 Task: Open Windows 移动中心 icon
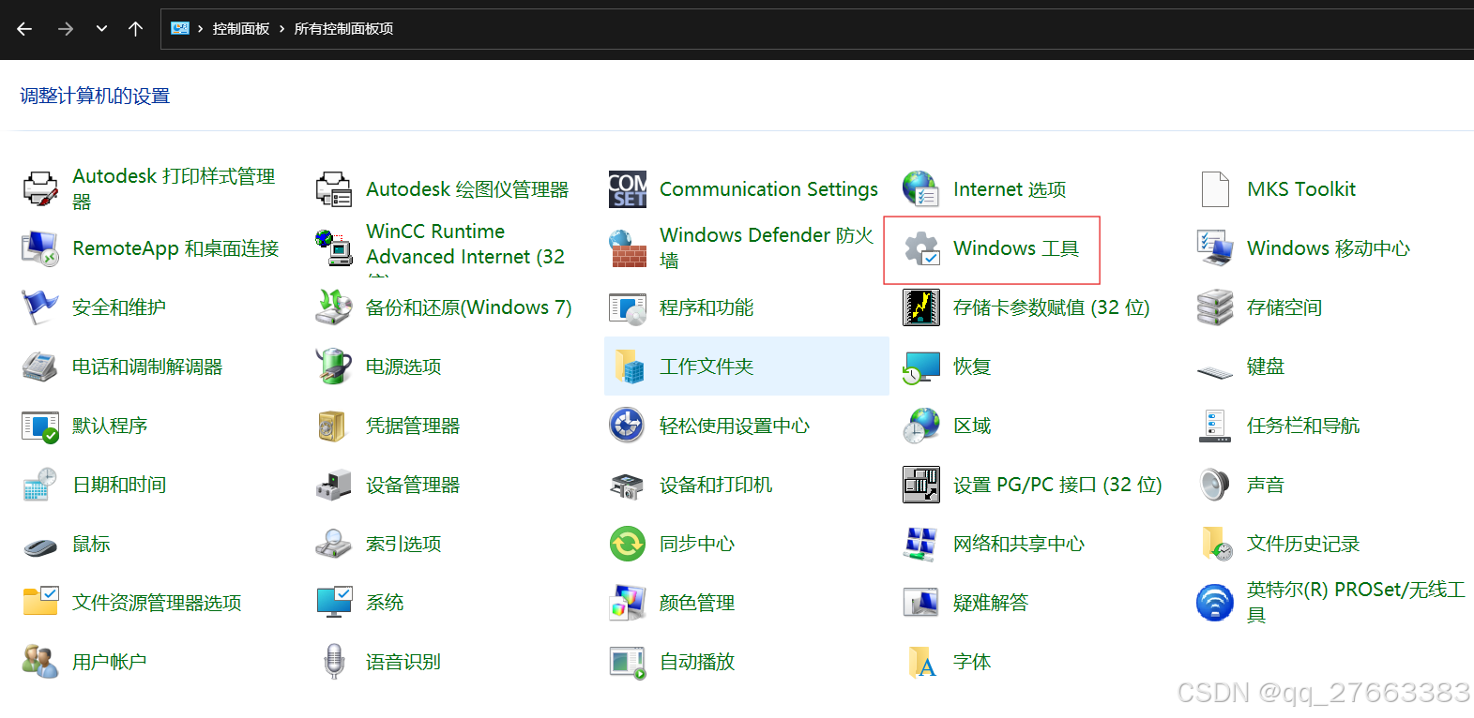click(x=1215, y=248)
